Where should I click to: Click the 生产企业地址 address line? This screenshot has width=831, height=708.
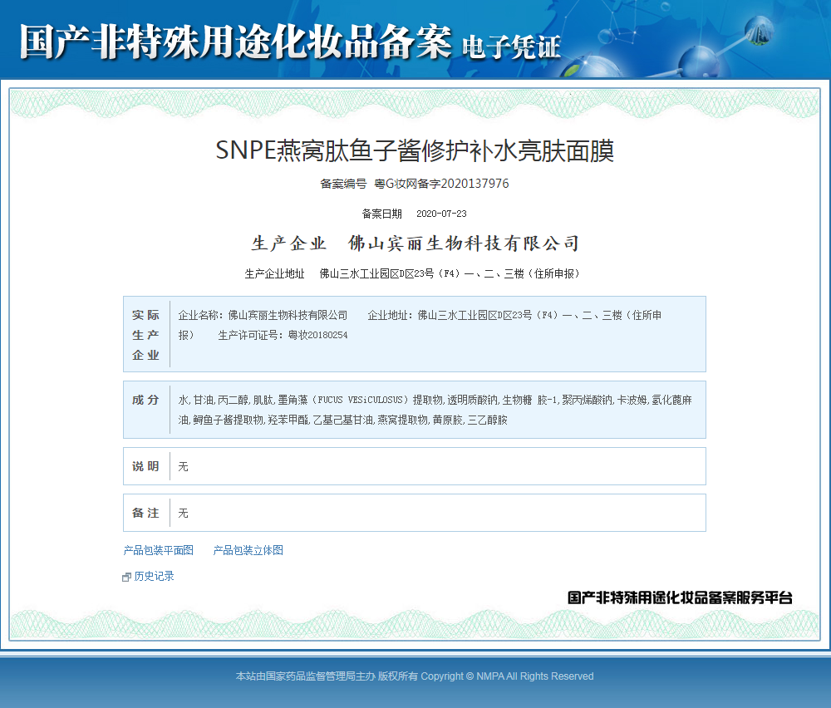[412, 273]
